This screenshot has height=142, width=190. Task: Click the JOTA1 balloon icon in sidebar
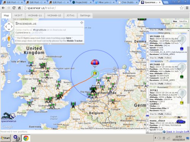[x=182, y=97]
